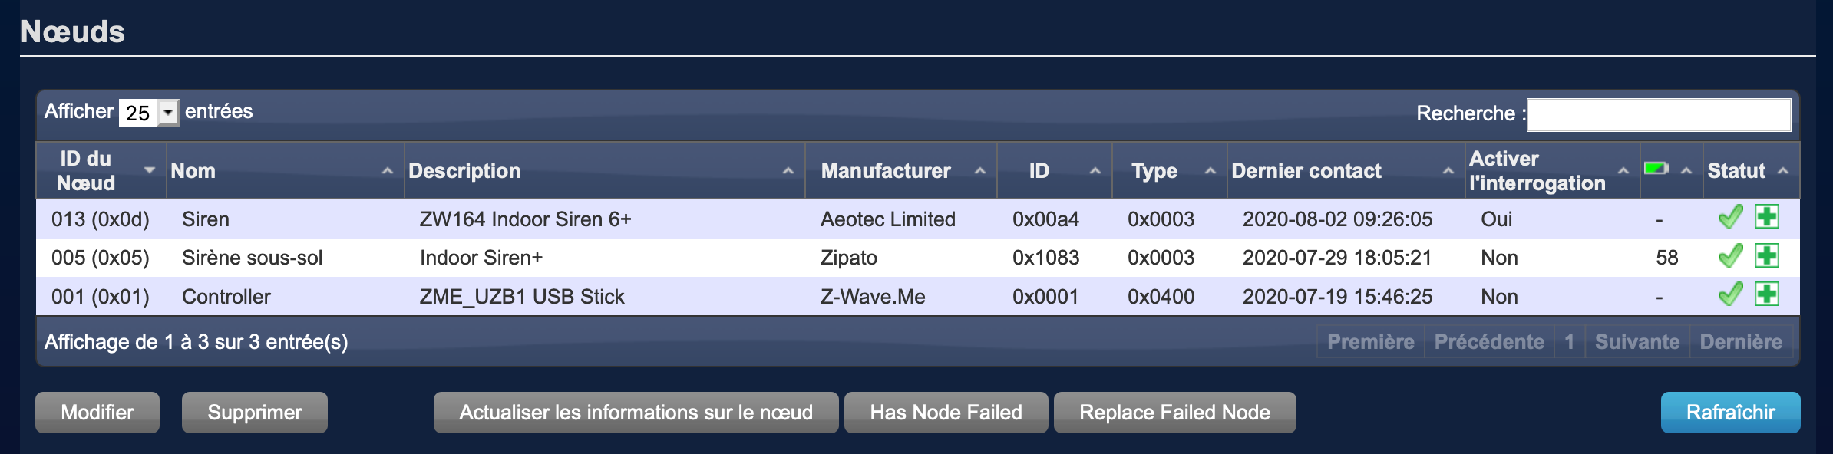Go to Suivante page
Screen dimensions: 1833x454
[1636, 341]
